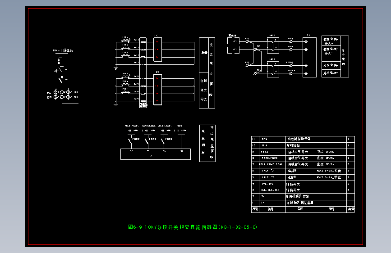Select the 测量 cell in the AC current legend
Screen dimensions: 391x253
(204, 55)
